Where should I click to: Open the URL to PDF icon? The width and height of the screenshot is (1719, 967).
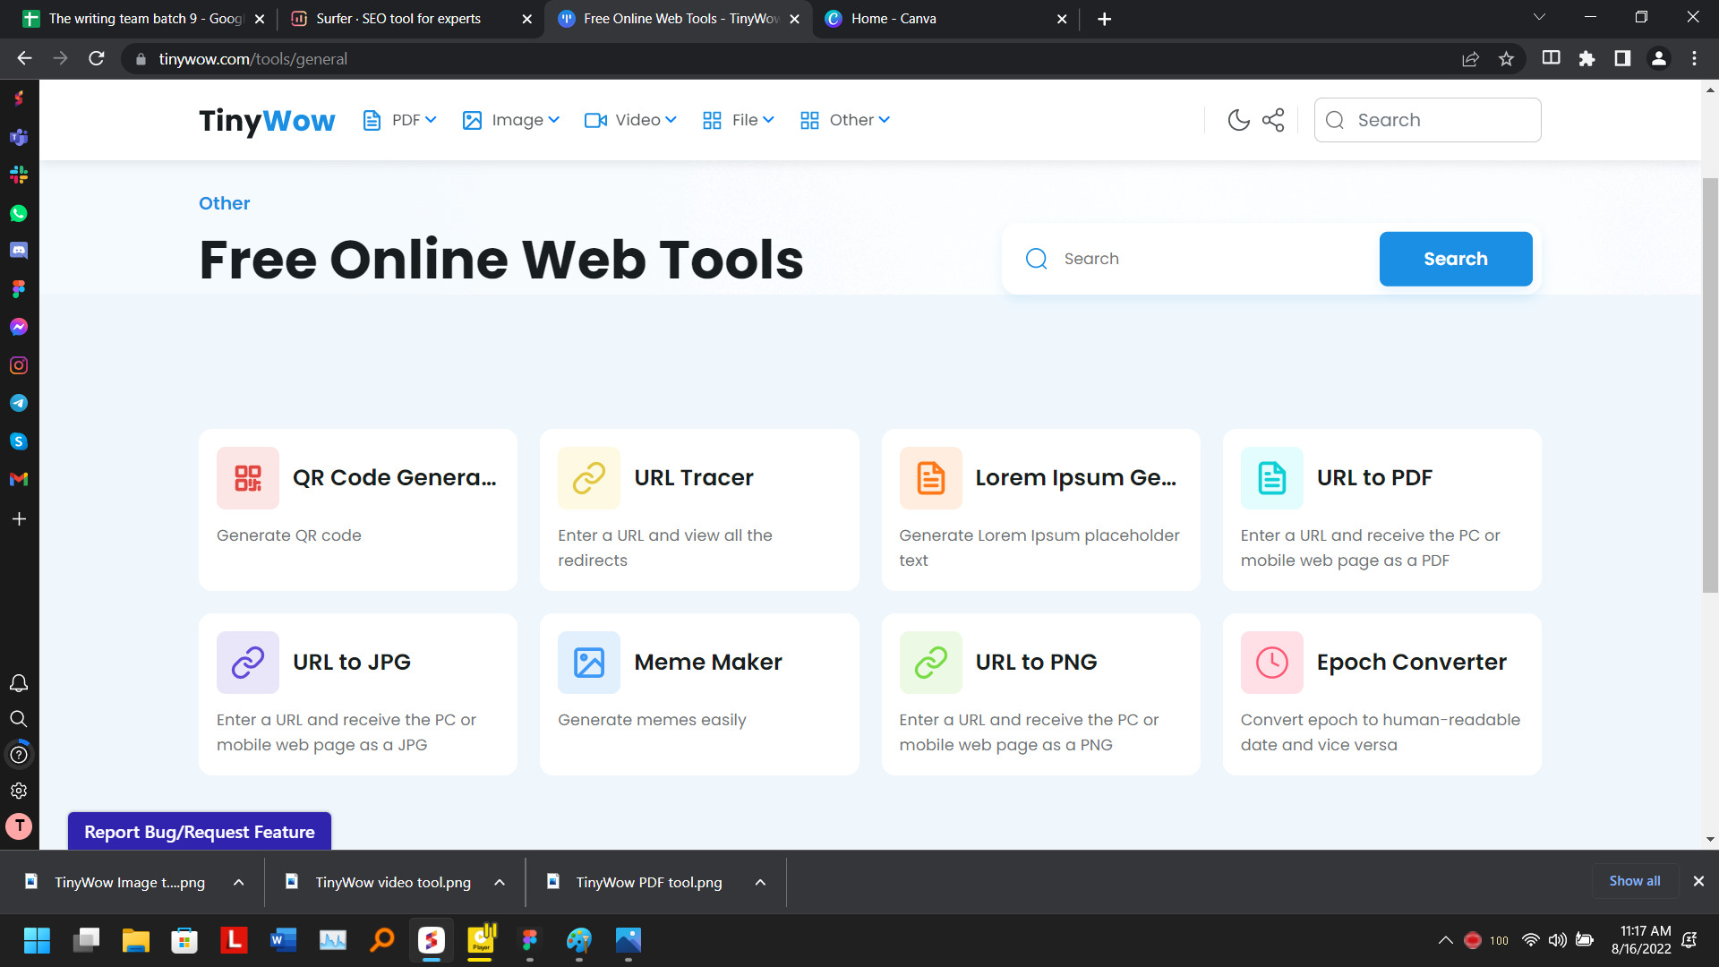pyautogui.click(x=1272, y=478)
